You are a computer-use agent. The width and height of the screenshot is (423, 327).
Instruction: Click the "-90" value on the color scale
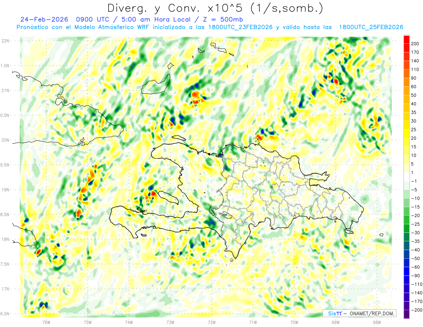pyautogui.click(x=416, y=276)
